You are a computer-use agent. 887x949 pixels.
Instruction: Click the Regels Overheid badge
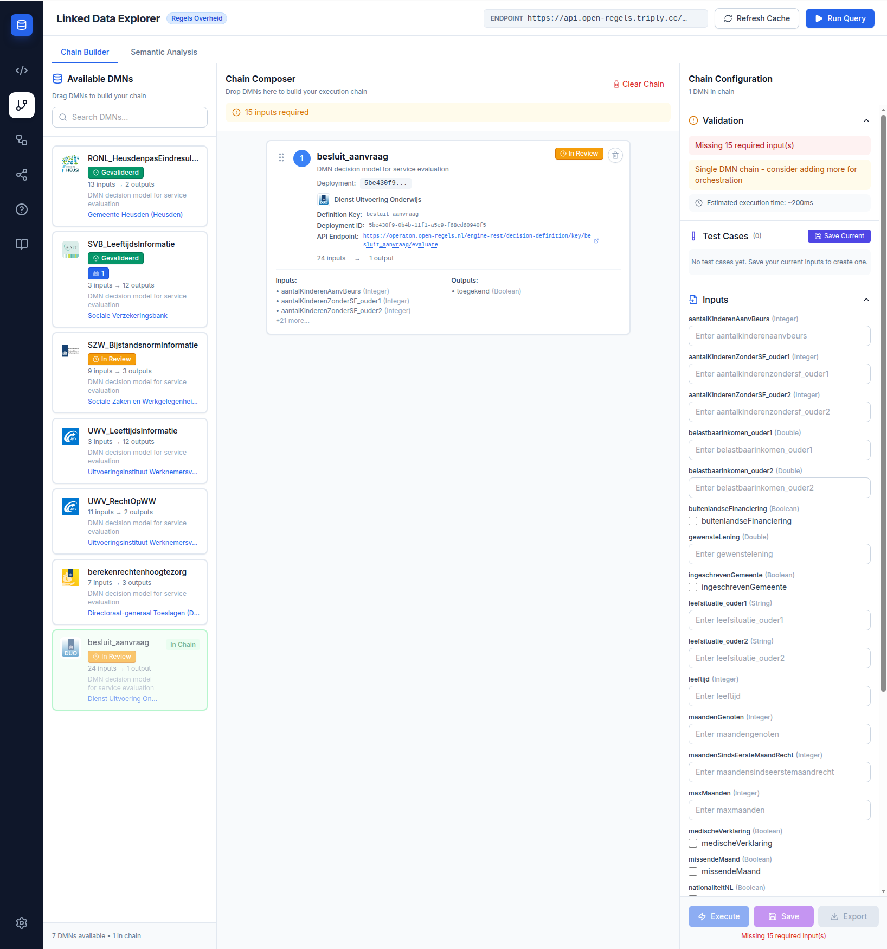pos(197,18)
